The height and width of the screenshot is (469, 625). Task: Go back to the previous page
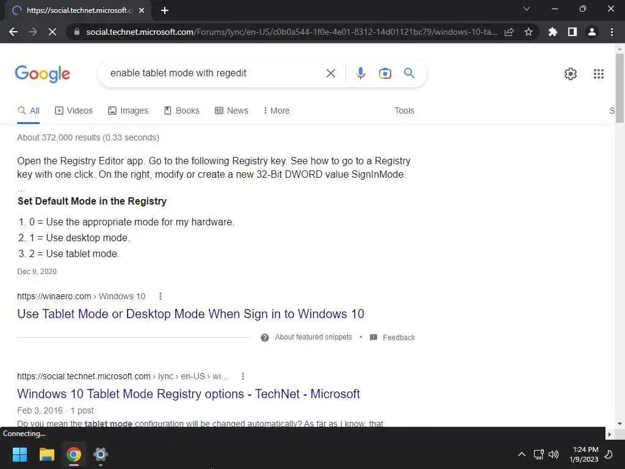click(13, 32)
